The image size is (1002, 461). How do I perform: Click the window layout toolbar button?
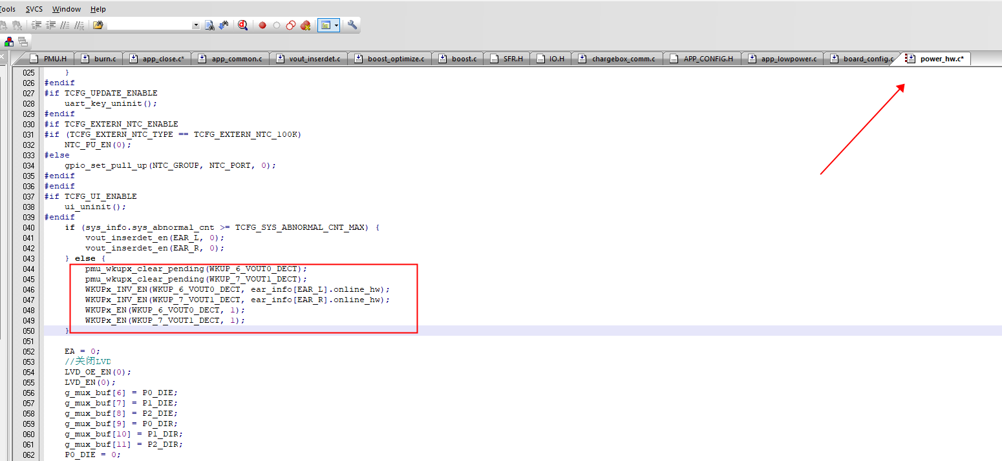(326, 25)
